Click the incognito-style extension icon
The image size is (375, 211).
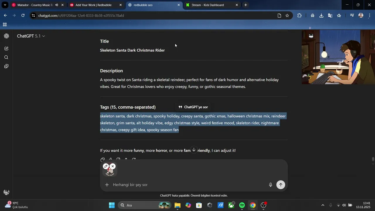[313, 16]
